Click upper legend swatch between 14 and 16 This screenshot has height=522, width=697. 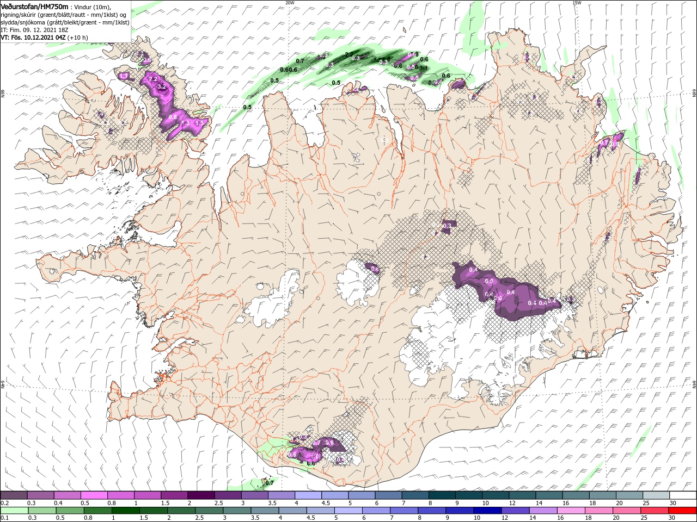(x=549, y=495)
